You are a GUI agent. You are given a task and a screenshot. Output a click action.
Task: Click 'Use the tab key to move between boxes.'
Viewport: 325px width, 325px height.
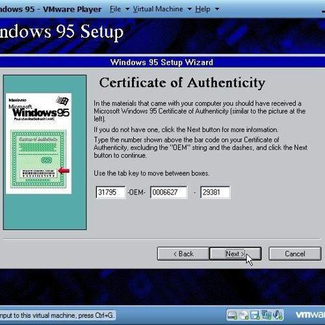tap(151, 174)
